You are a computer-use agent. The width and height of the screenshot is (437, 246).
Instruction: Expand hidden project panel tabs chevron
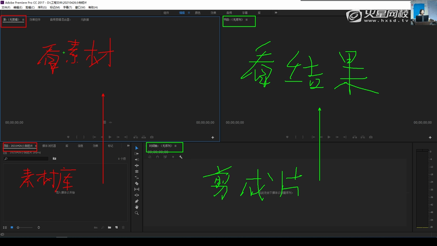tap(128, 146)
